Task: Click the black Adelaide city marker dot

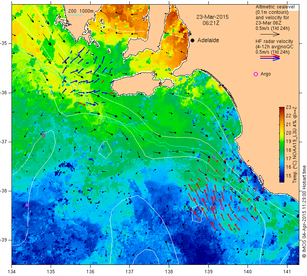Action: (193, 41)
